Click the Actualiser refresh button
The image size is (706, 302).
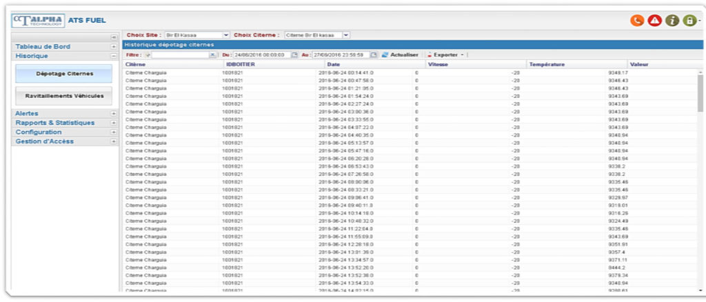tap(400, 54)
